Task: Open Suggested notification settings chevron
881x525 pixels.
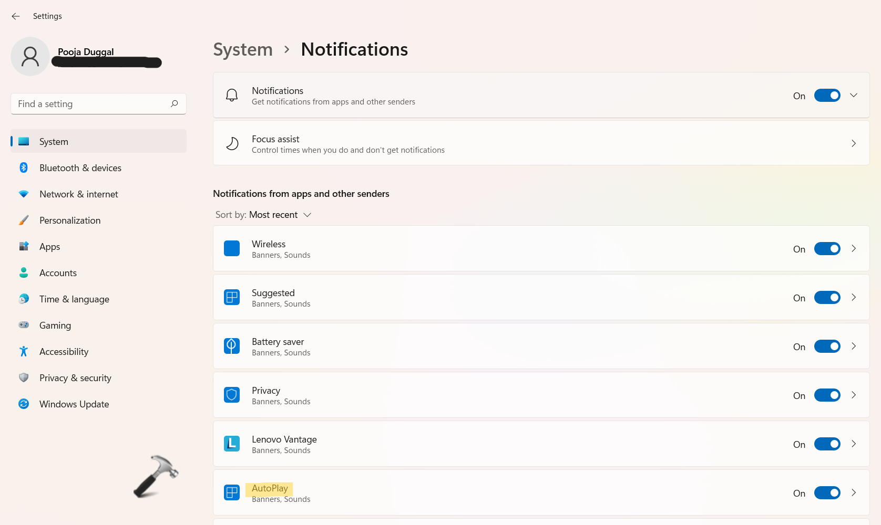Action: click(x=854, y=298)
